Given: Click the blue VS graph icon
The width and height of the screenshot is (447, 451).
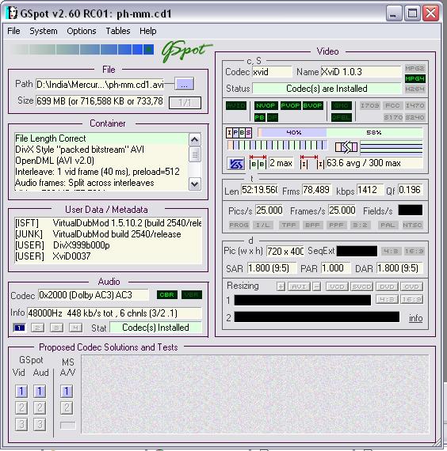Looking at the screenshot, I should [235, 164].
